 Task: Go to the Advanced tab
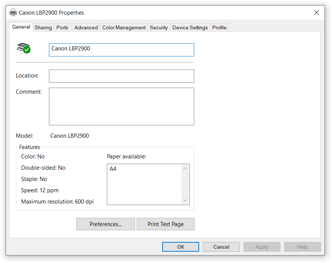86,27
